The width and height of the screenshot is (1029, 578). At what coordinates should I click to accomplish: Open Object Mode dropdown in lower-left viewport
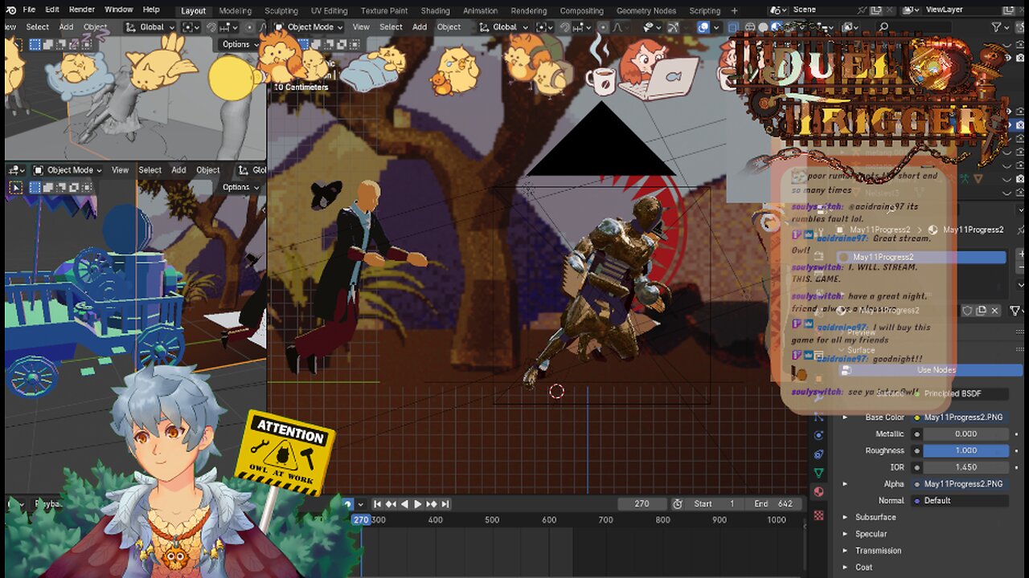(x=68, y=170)
